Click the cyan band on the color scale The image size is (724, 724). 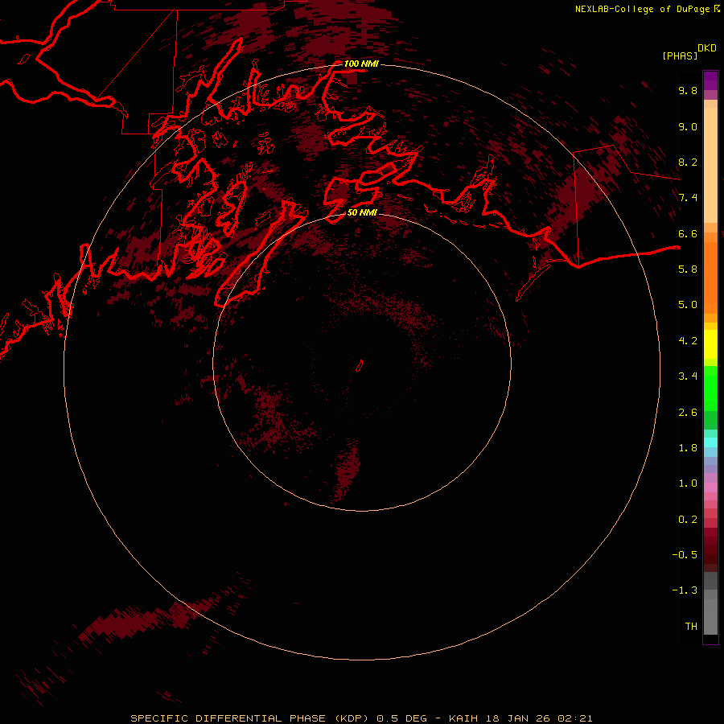tap(710, 442)
